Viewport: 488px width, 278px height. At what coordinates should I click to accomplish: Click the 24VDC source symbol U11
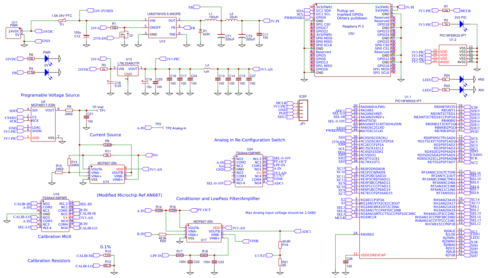[x=13, y=32]
